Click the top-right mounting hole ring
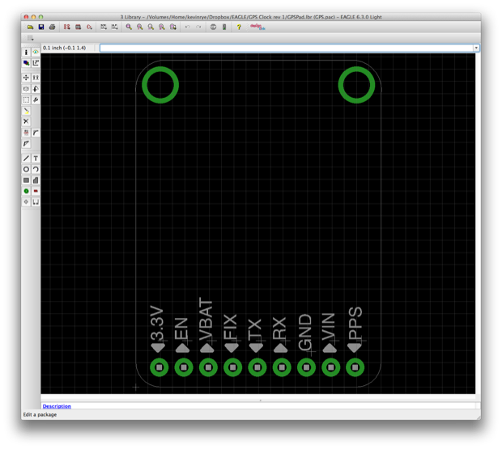 tap(356, 85)
